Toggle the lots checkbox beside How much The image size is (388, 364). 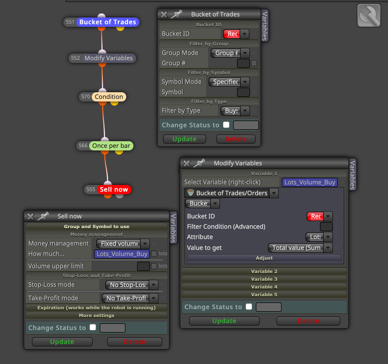coord(154,254)
